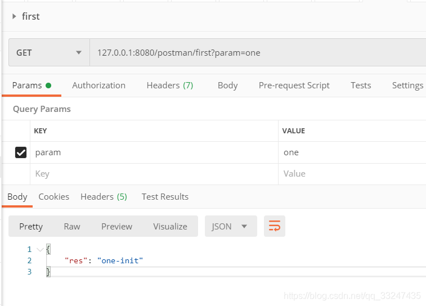Click the empty Key placeholder field
The width and height of the screenshot is (426, 306).
154,174
